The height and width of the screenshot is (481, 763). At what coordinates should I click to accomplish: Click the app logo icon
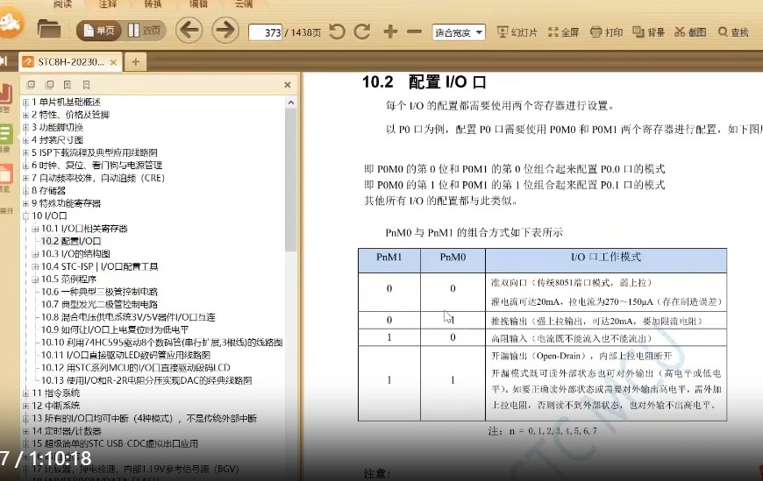click(x=11, y=23)
